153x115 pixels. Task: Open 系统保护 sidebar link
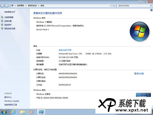coord(8,25)
